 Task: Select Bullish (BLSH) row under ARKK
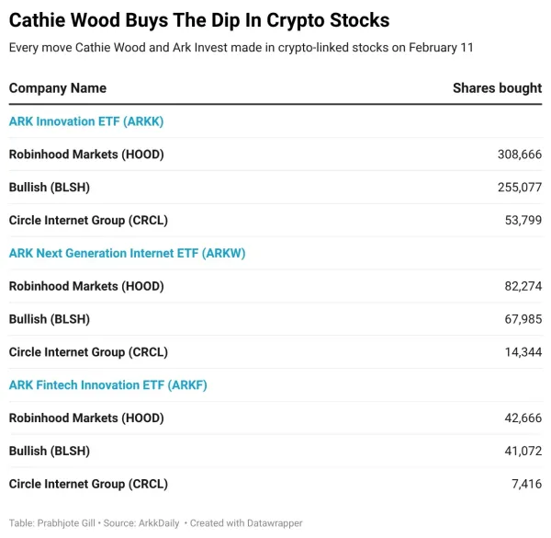click(x=50, y=188)
